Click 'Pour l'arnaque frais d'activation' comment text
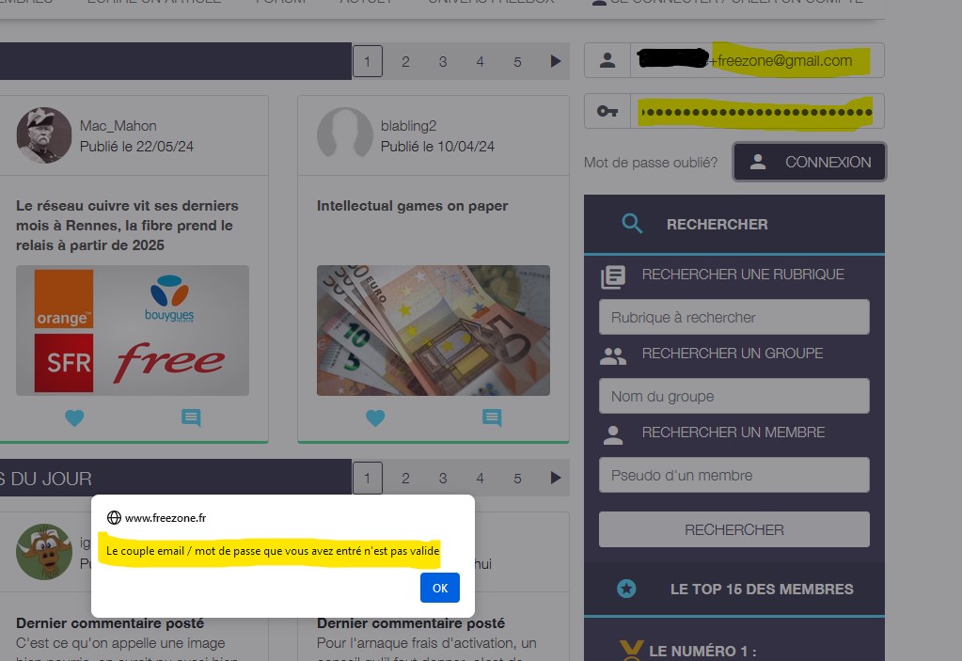The width and height of the screenshot is (962, 661). 426,642
